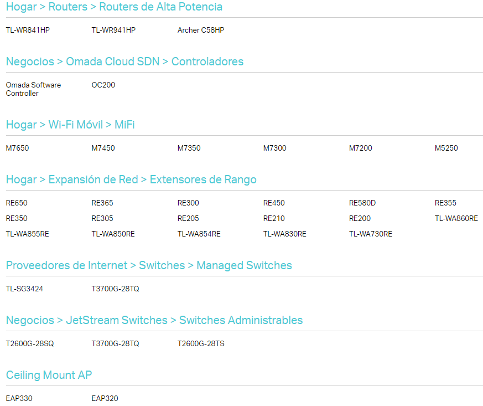Select the RE200 extender
Image resolution: width=483 pixels, height=406 pixels.
click(x=360, y=219)
